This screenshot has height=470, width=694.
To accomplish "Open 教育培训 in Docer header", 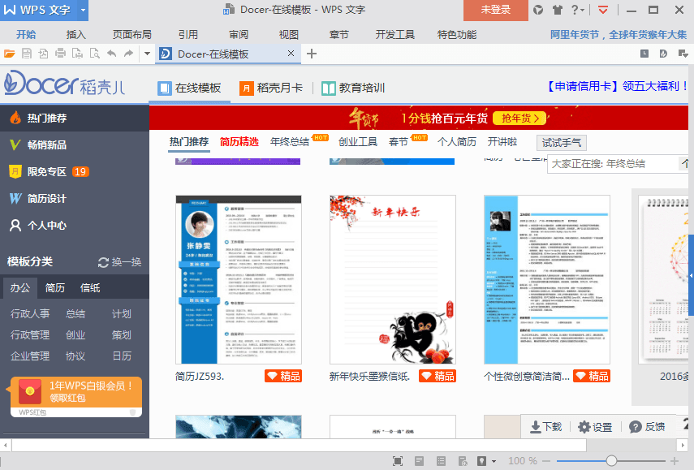I will [x=353, y=88].
